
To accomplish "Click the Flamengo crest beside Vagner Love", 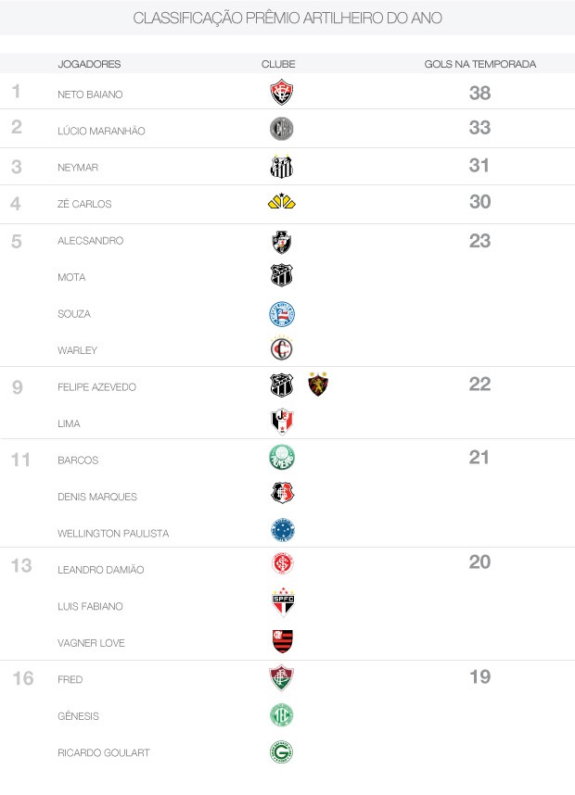I will click(281, 640).
